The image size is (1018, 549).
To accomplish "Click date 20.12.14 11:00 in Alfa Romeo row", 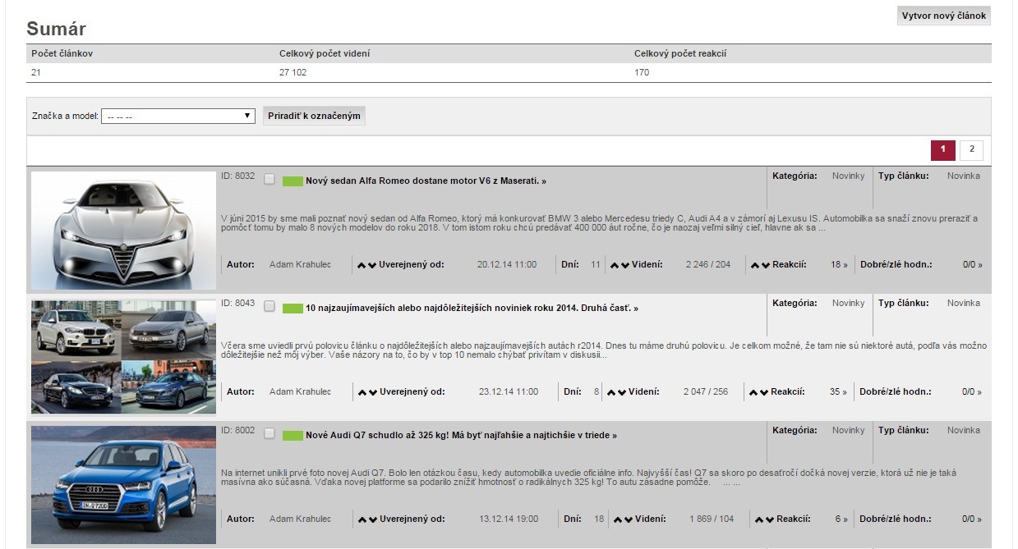I will (507, 265).
